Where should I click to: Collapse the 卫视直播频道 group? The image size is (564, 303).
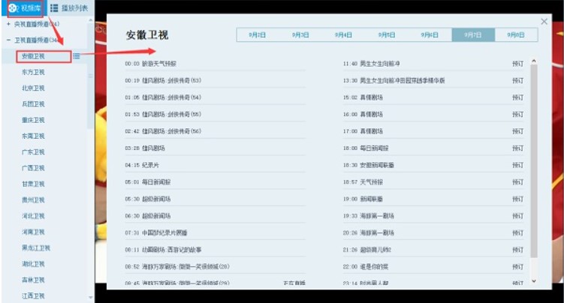point(8,40)
